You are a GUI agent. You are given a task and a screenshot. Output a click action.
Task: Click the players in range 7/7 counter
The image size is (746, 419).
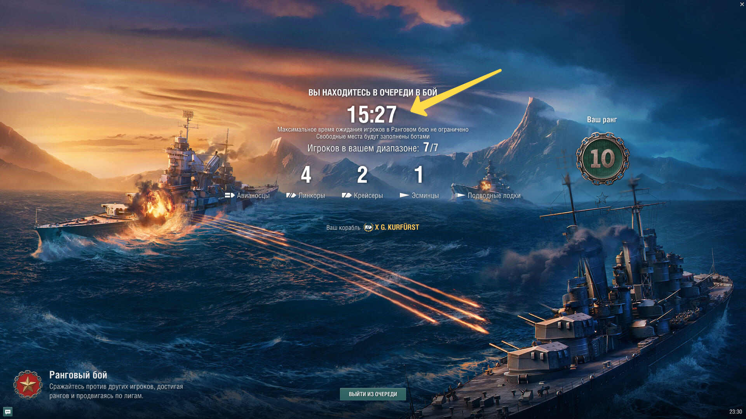tap(431, 147)
